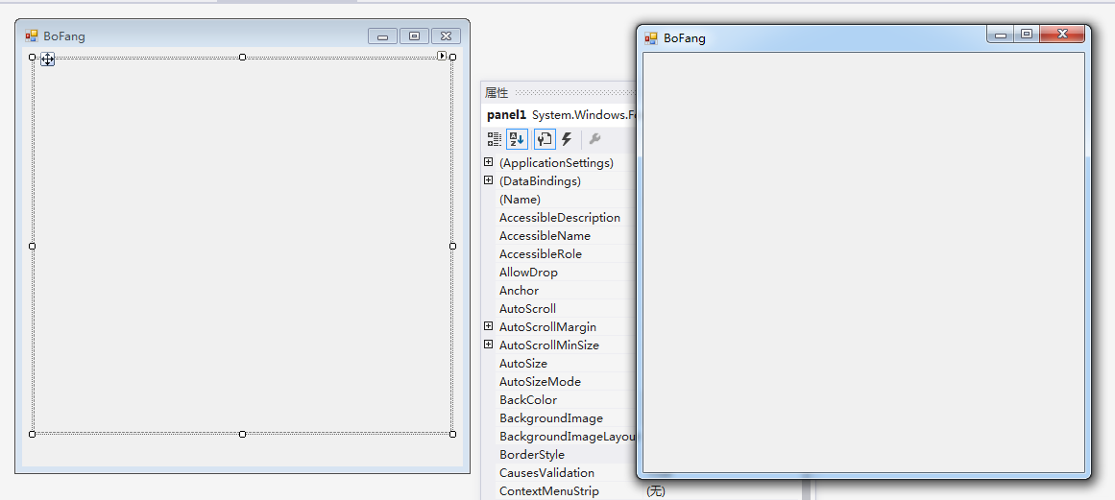1115x500 pixels.
Task: Select the AccessibleDescription property
Action: 566,217
